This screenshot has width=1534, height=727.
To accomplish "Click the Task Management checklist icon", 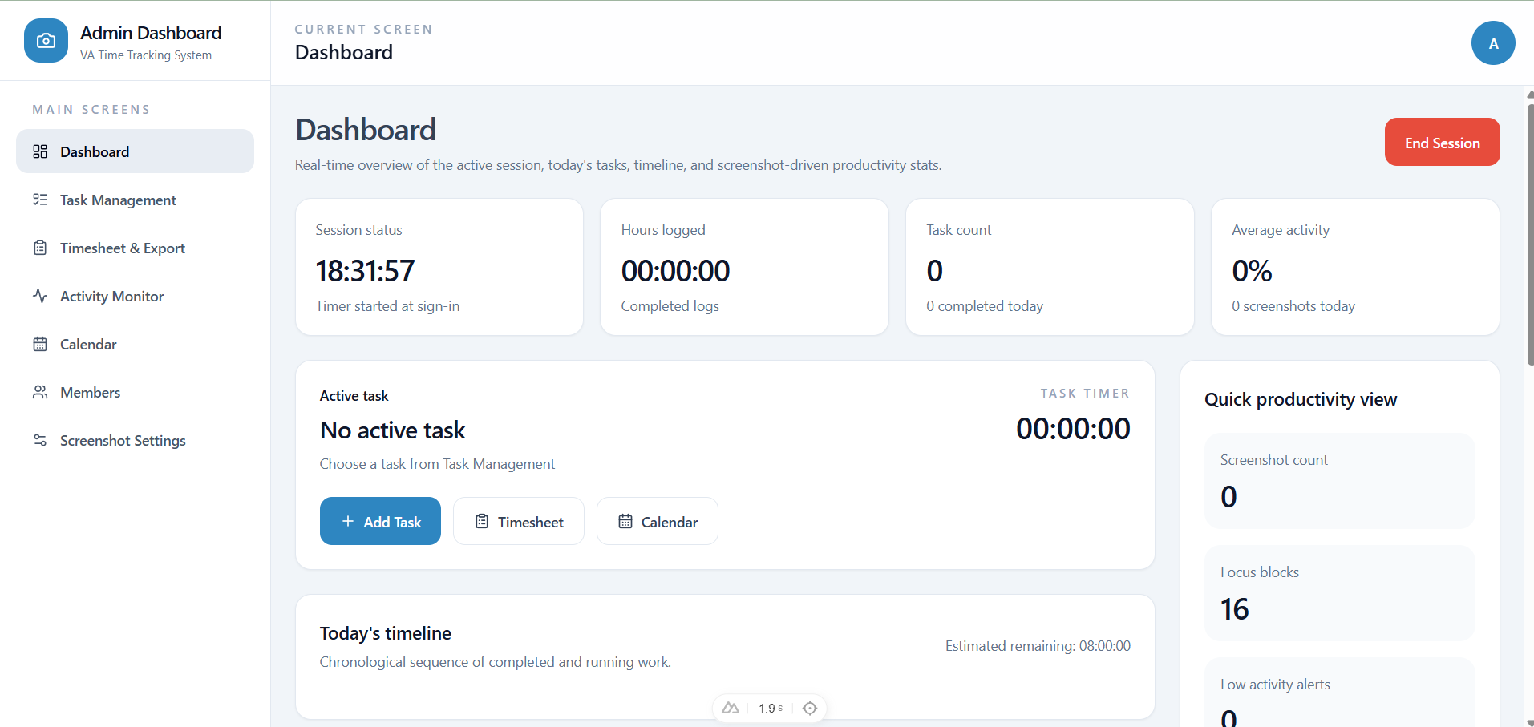I will click(x=40, y=200).
